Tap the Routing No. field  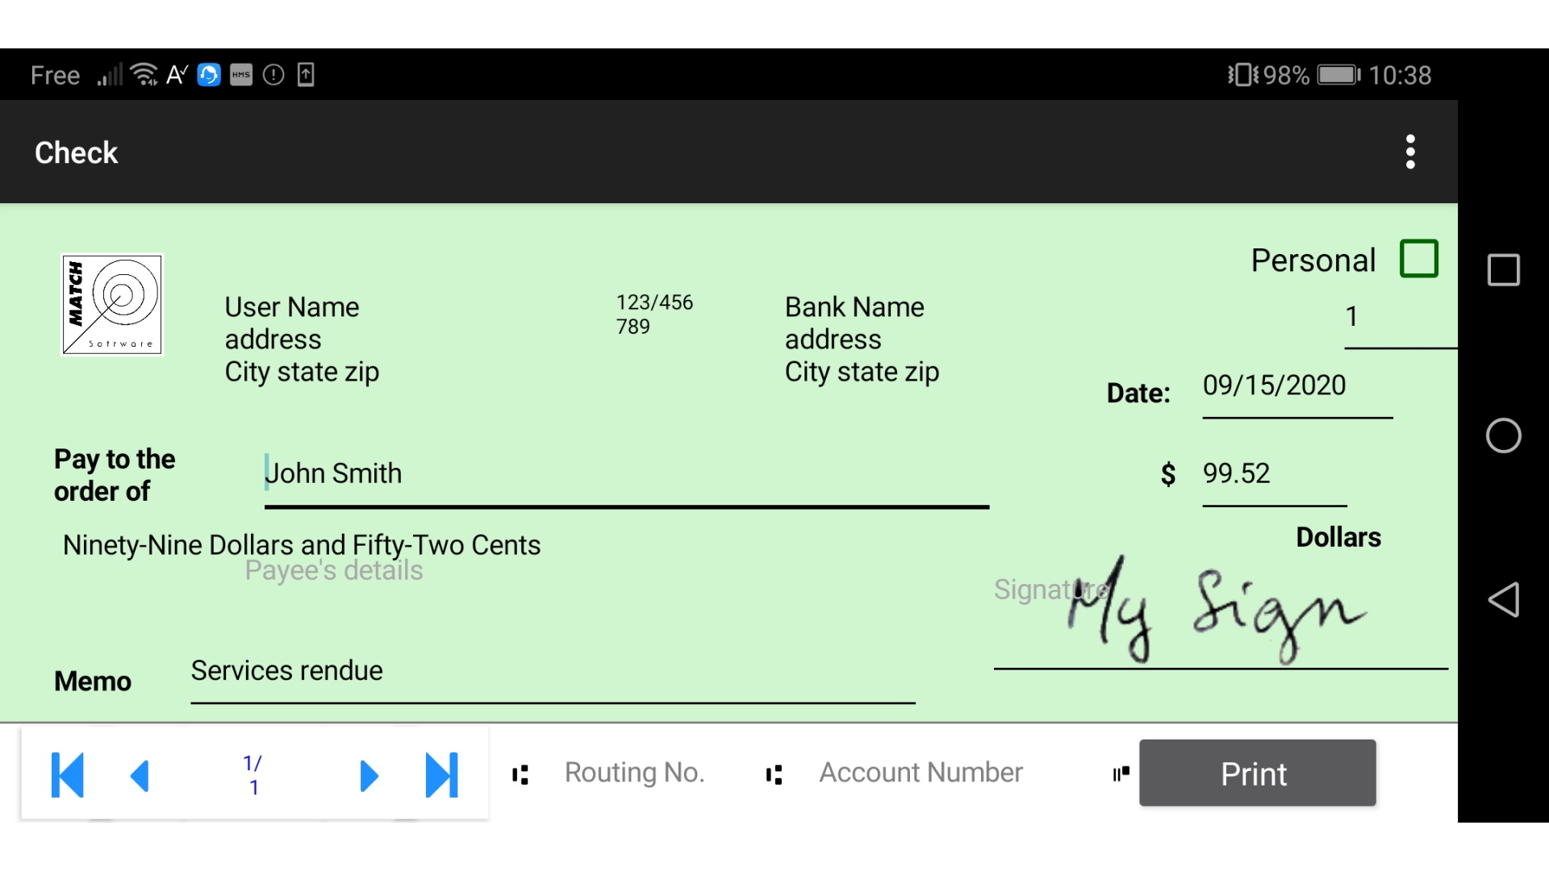click(x=635, y=773)
